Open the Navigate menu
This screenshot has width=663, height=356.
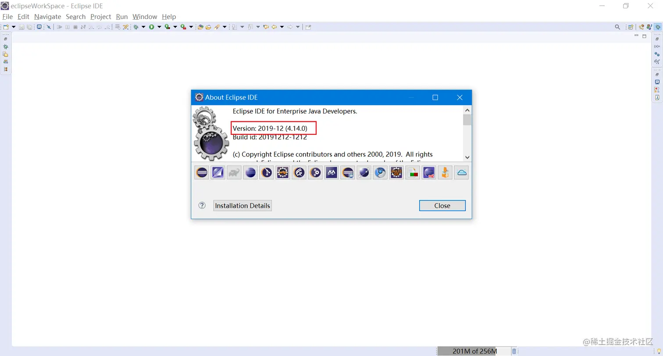coord(47,17)
